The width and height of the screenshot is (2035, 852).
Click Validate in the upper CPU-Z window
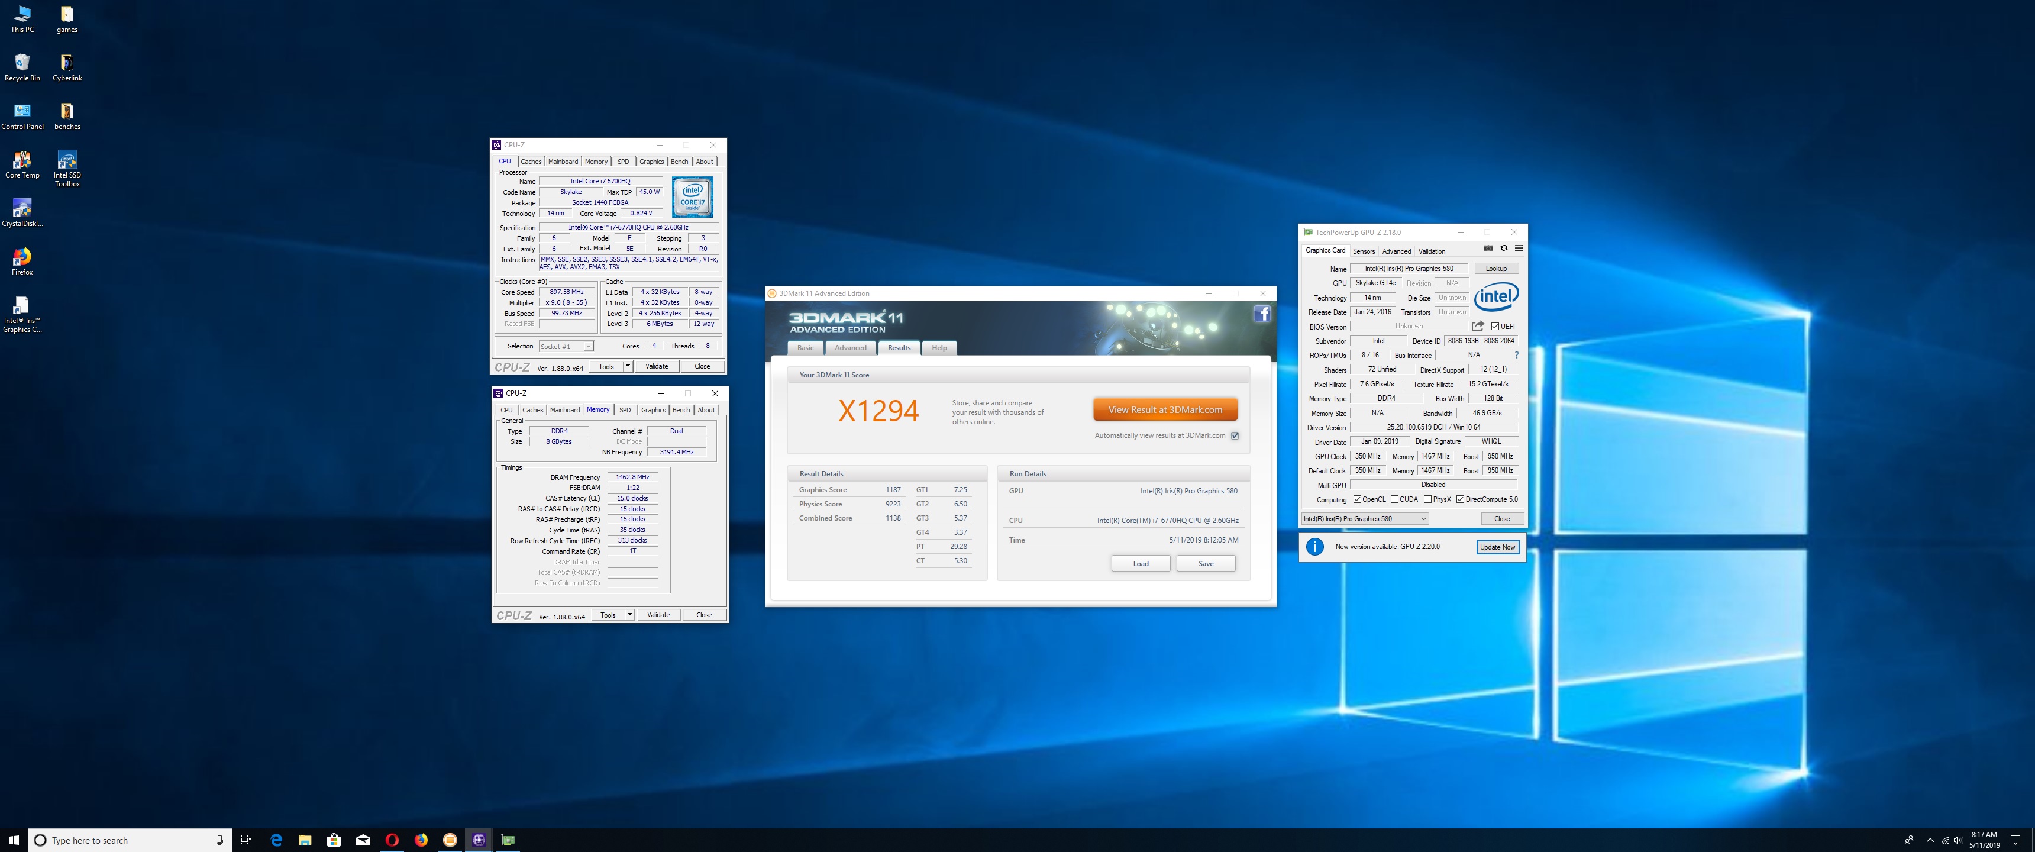(657, 366)
